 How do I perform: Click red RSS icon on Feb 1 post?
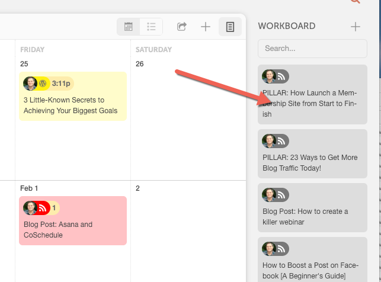point(43,208)
